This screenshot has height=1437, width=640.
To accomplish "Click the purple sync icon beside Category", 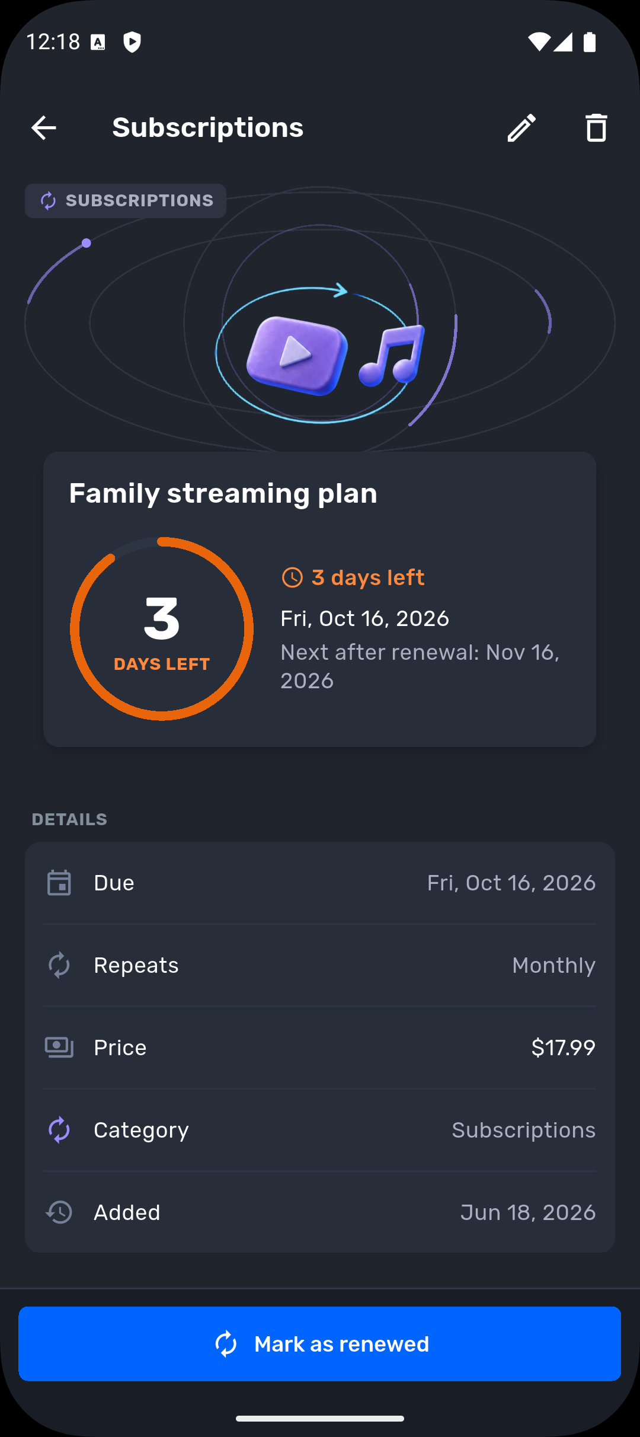I will point(59,1130).
